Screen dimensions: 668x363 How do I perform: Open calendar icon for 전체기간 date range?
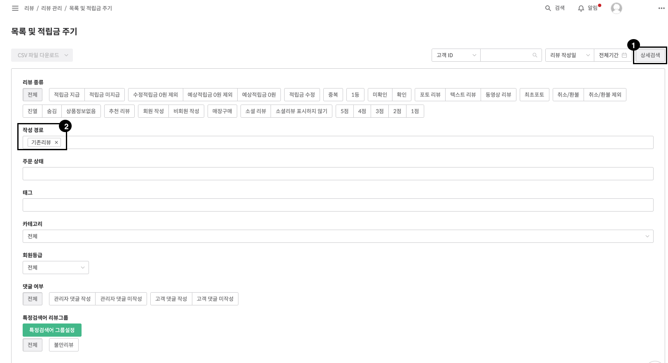click(x=624, y=55)
